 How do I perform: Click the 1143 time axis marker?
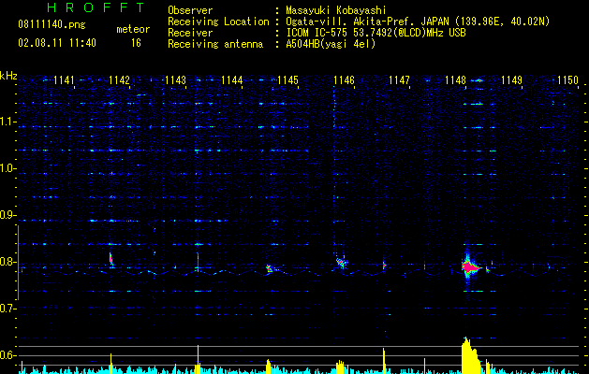click(176, 79)
